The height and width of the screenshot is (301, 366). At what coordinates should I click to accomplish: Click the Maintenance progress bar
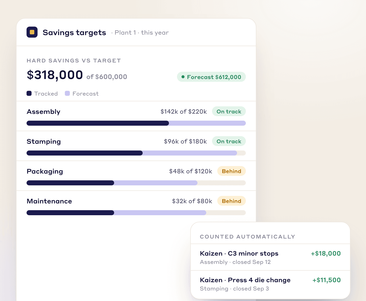click(x=136, y=213)
